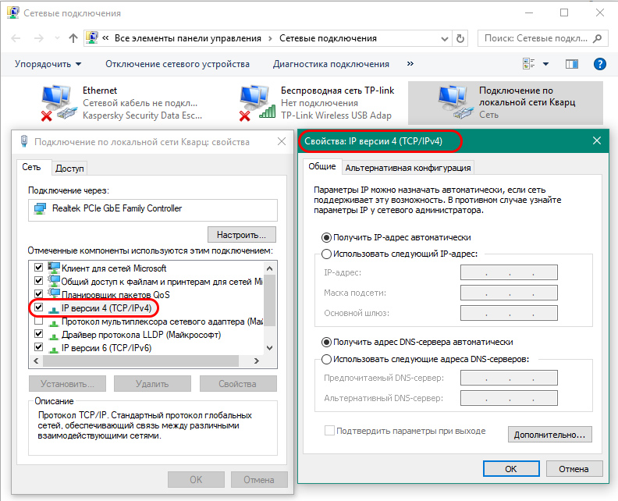This screenshot has height=501, width=618.
Task: Toggle Драйвер протокола LLDP checkbox
Action: click(39, 334)
